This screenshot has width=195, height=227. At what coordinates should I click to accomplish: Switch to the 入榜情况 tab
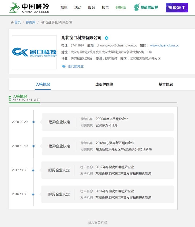[x=43, y=85]
